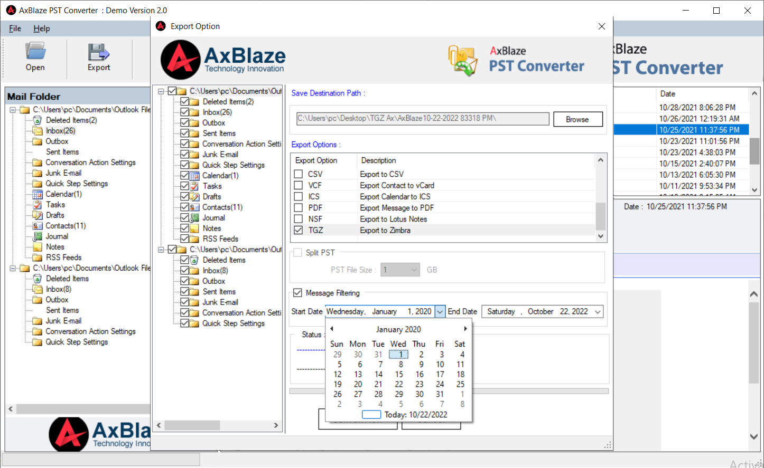Click Contacts(11) icon in export tree
The width and height of the screenshot is (764, 468).
click(x=194, y=207)
